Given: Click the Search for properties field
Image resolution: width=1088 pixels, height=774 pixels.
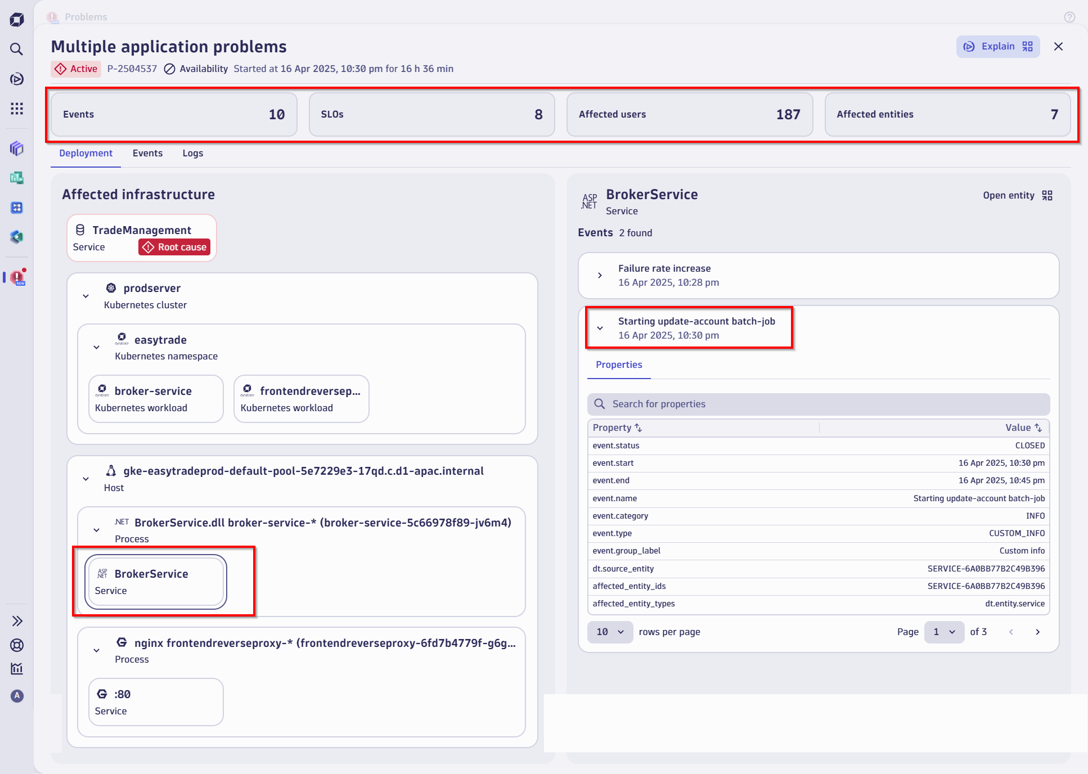Looking at the screenshot, I should point(818,404).
